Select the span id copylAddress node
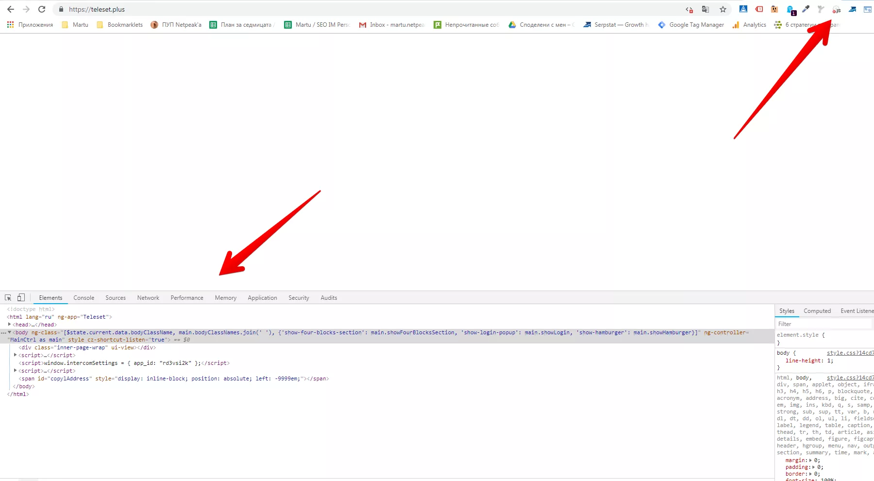The image size is (874, 481). 174,378
